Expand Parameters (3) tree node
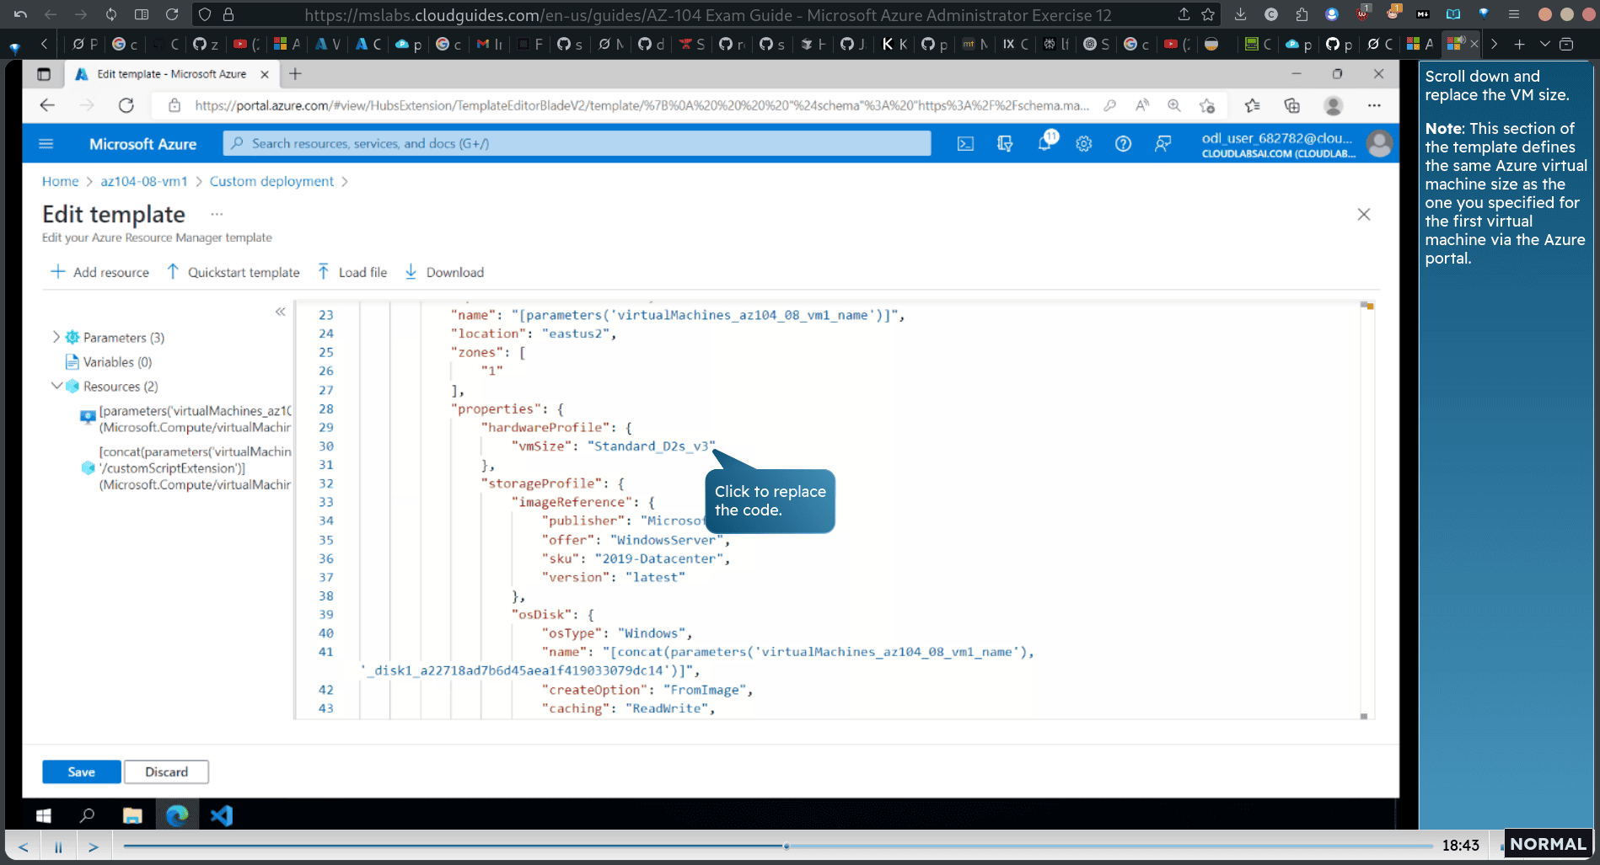This screenshot has height=865, width=1600. click(56, 337)
